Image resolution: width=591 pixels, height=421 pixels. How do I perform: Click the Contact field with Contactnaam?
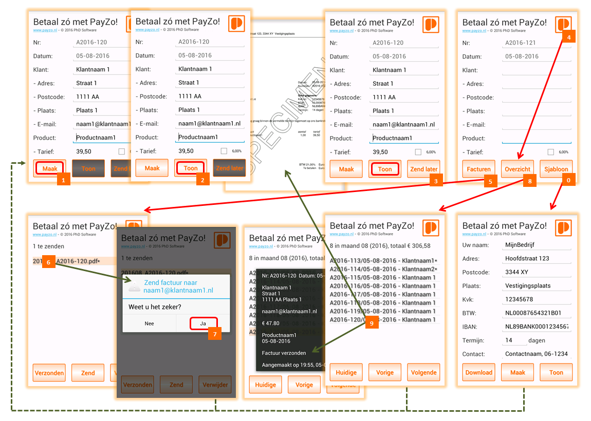[x=537, y=354]
